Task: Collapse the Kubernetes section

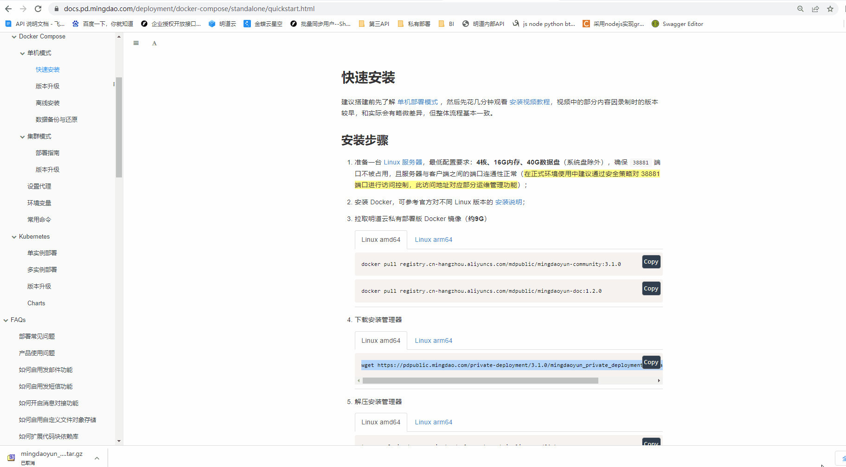Action: (x=14, y=237)
